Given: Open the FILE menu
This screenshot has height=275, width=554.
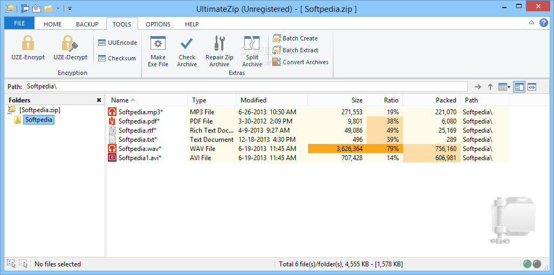Looking at the screenshot, I should pyautogui.click(x=19, y=23).
